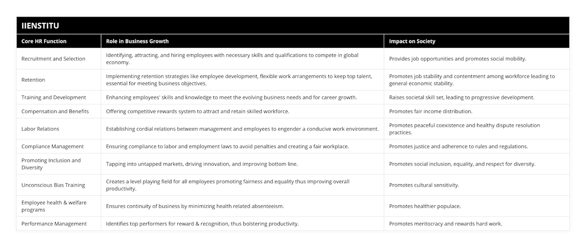Click Employee health & welfare programs cell
Image resolution: width=586 pixels, height=247 pixels.
[x=54, y=206]
